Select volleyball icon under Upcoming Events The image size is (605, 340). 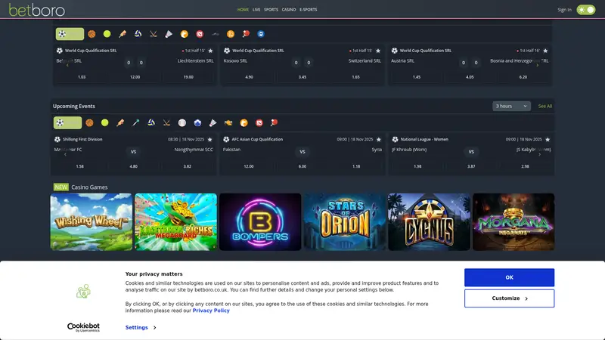tap(151, 122)
